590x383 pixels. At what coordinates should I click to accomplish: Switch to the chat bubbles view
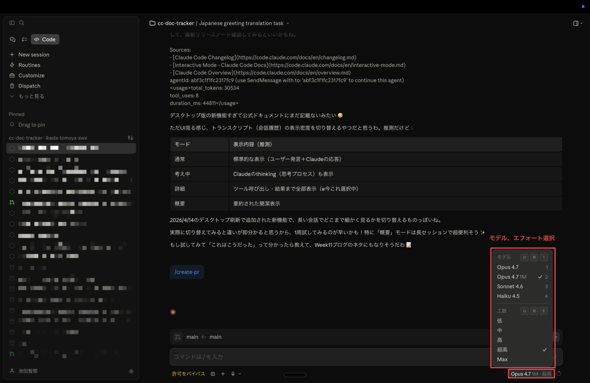click(13, 39)
